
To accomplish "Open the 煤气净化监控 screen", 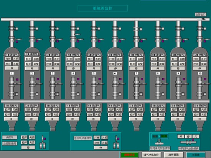I will coord(151,155).
